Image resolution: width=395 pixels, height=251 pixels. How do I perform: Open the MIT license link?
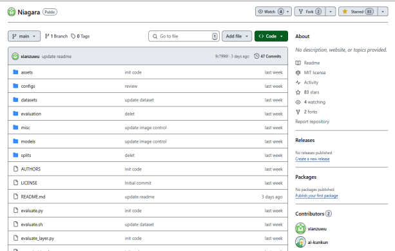point(315,73)
